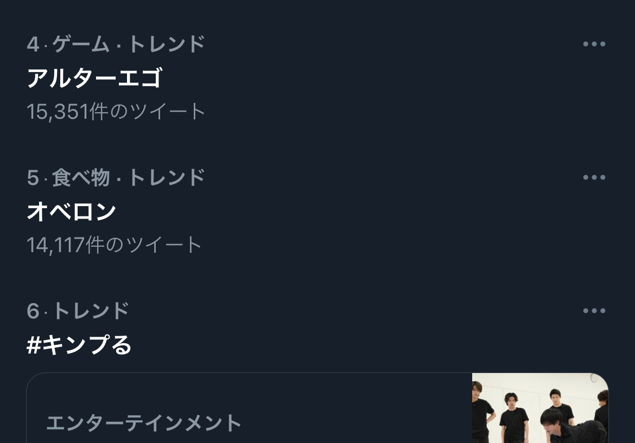Viewport: 635px width, 443px height.
Task: Click the rank number 5 label
Action: [x=33, y=178]
